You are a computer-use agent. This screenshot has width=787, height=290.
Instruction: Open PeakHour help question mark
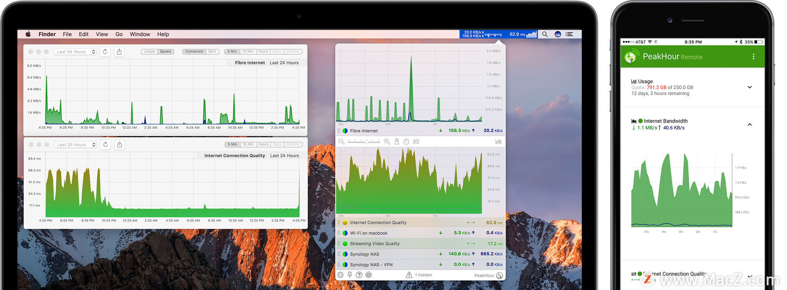pos(359,275)
